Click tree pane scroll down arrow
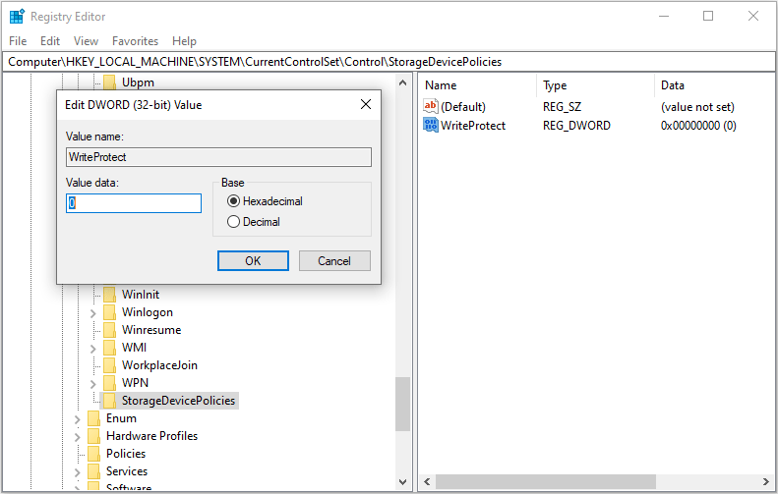Image resolution: width=778 pixels, height=494 pixels. coord(402,481)
